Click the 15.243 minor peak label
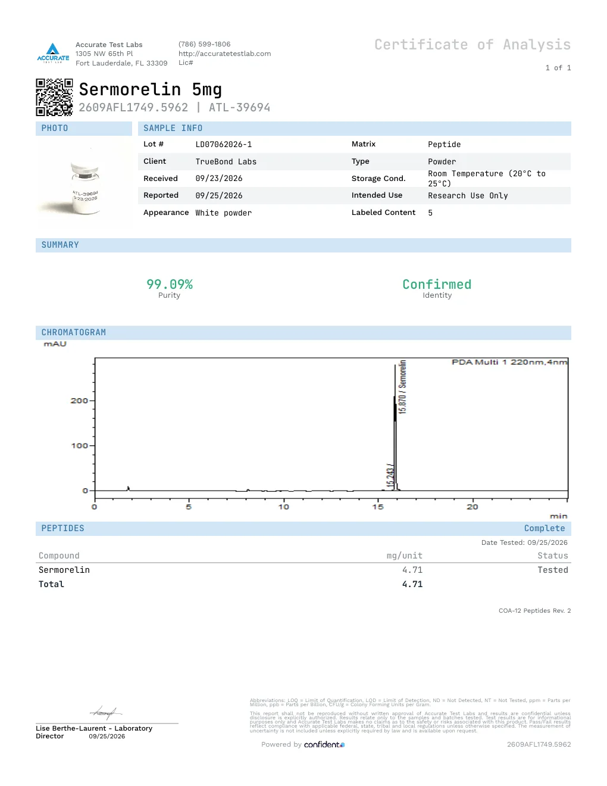Image resolution: width=607 pixels, height=786 pixels. point(390,476)
